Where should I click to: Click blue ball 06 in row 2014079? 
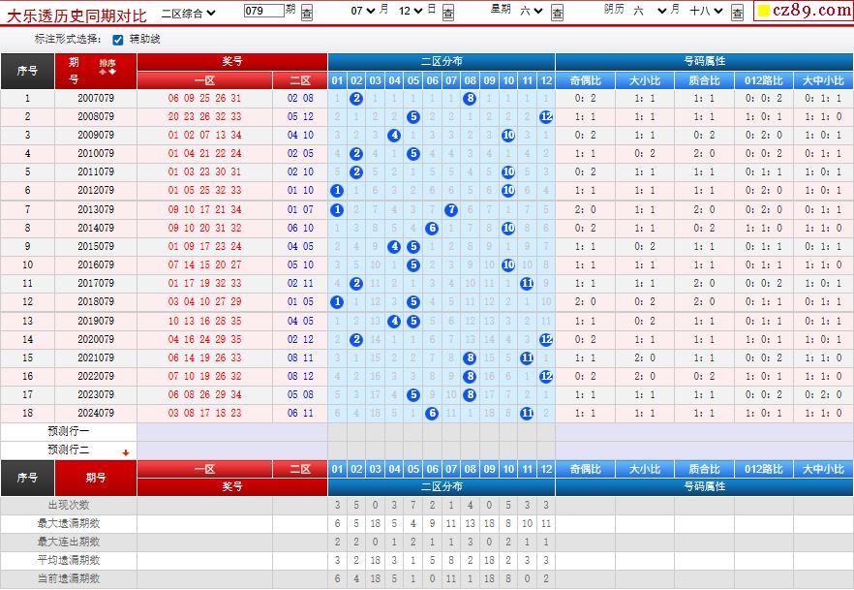coord(432,229)
